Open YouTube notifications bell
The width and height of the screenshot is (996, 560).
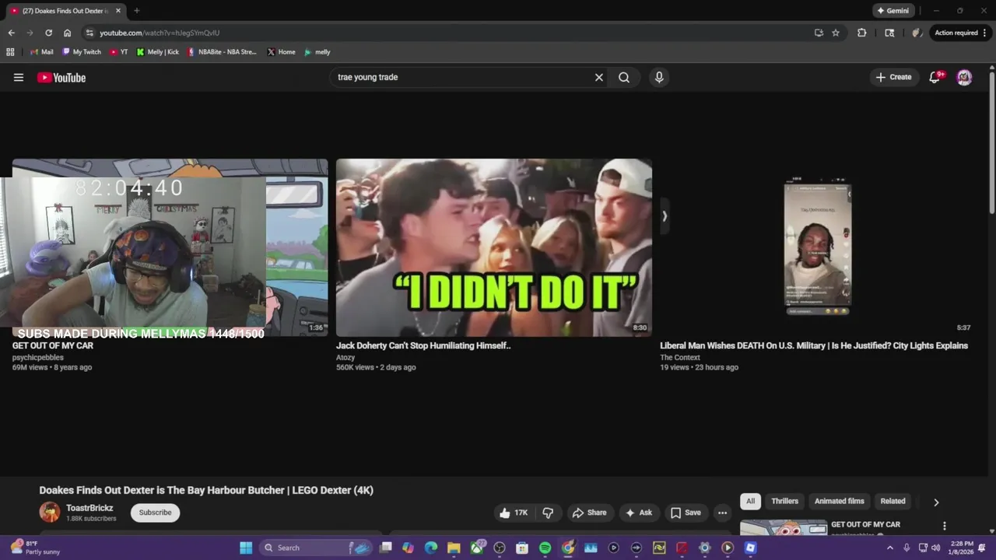[935, 77]
